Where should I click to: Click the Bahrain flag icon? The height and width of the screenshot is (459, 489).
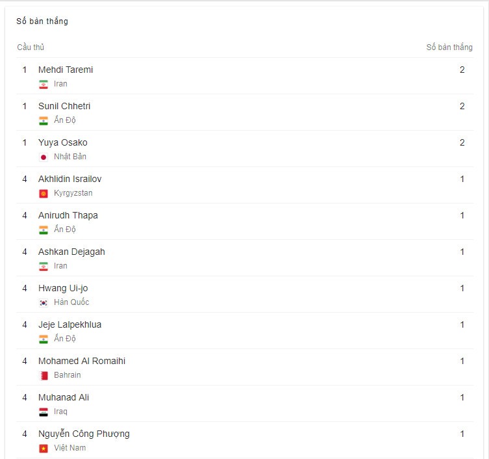pyautogui.click(x=44, y=376)
